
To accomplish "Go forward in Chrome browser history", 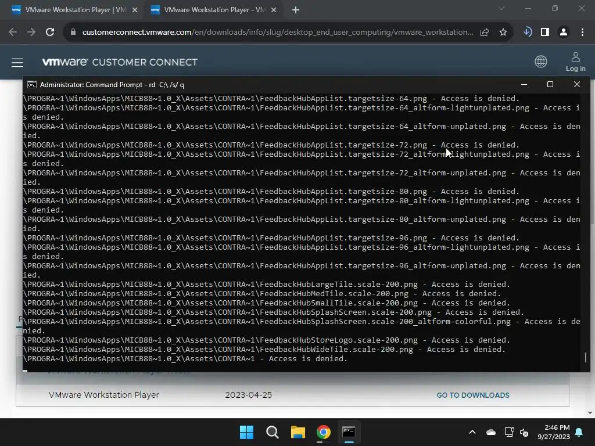I will click(x=31, y=33).
